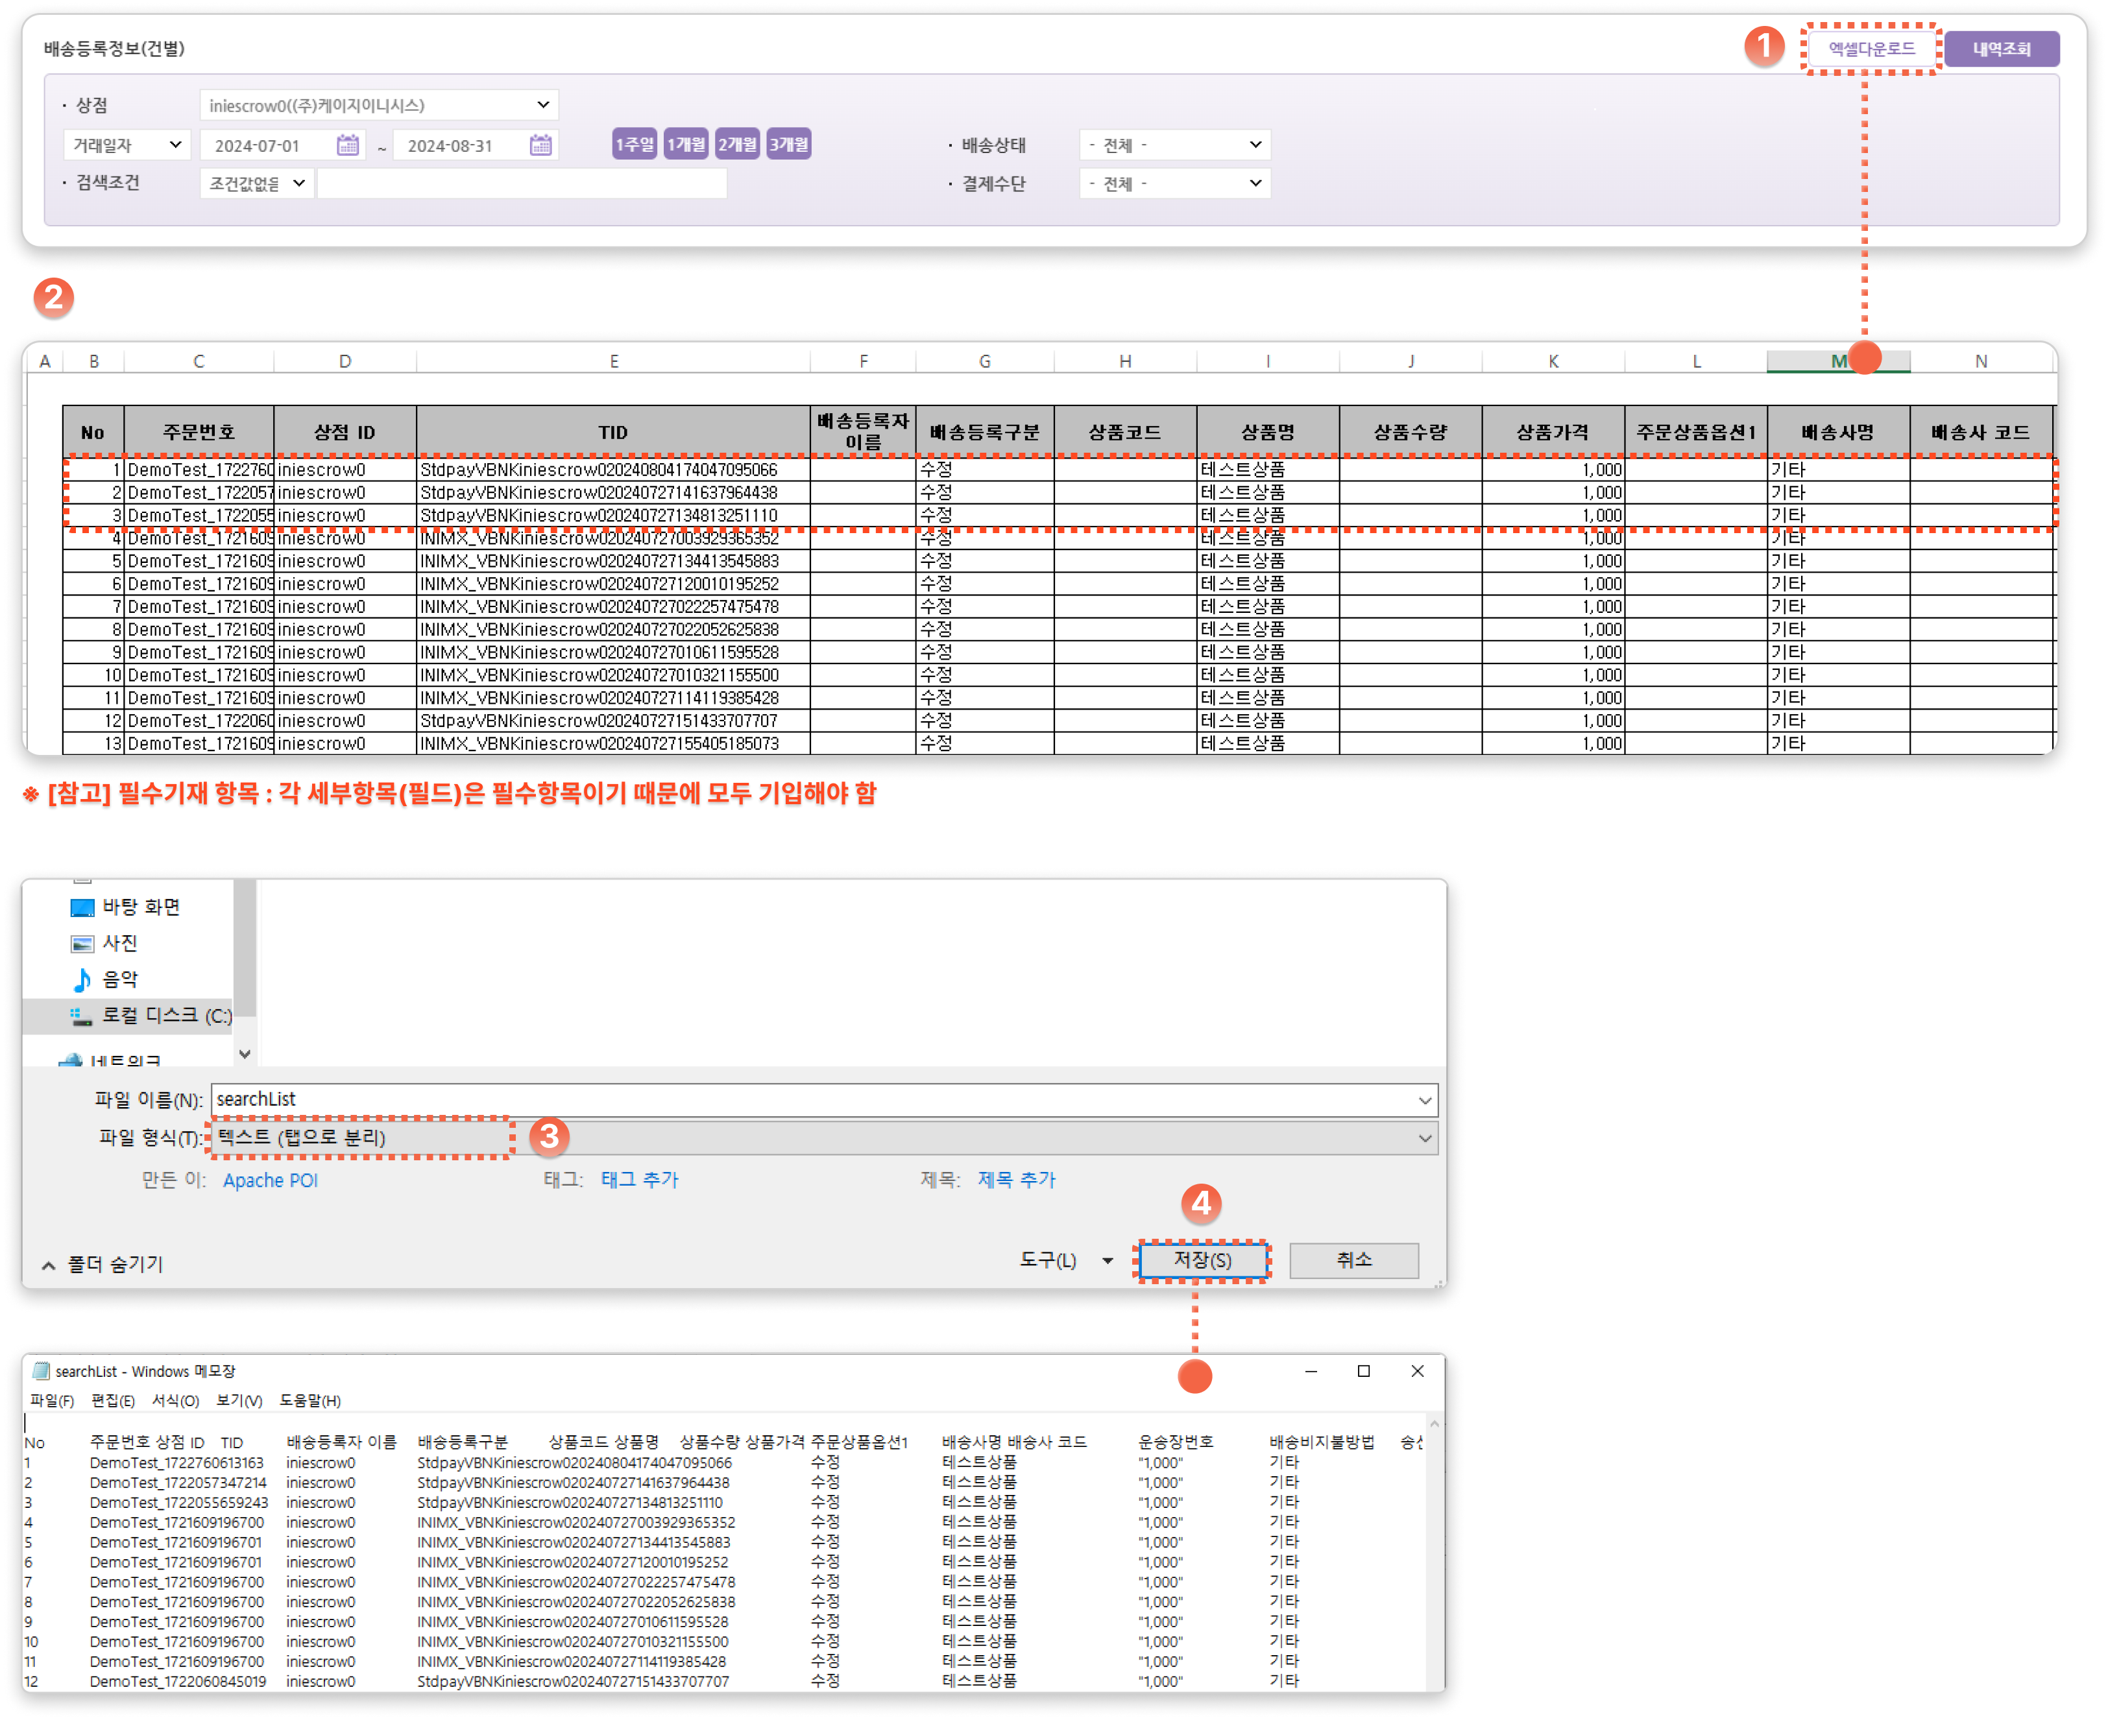Image resolution: width=2108 pixels, height=1720 pixels.
Task: Open Notepad 도움말(H) menu
Action: [309, 1400]
